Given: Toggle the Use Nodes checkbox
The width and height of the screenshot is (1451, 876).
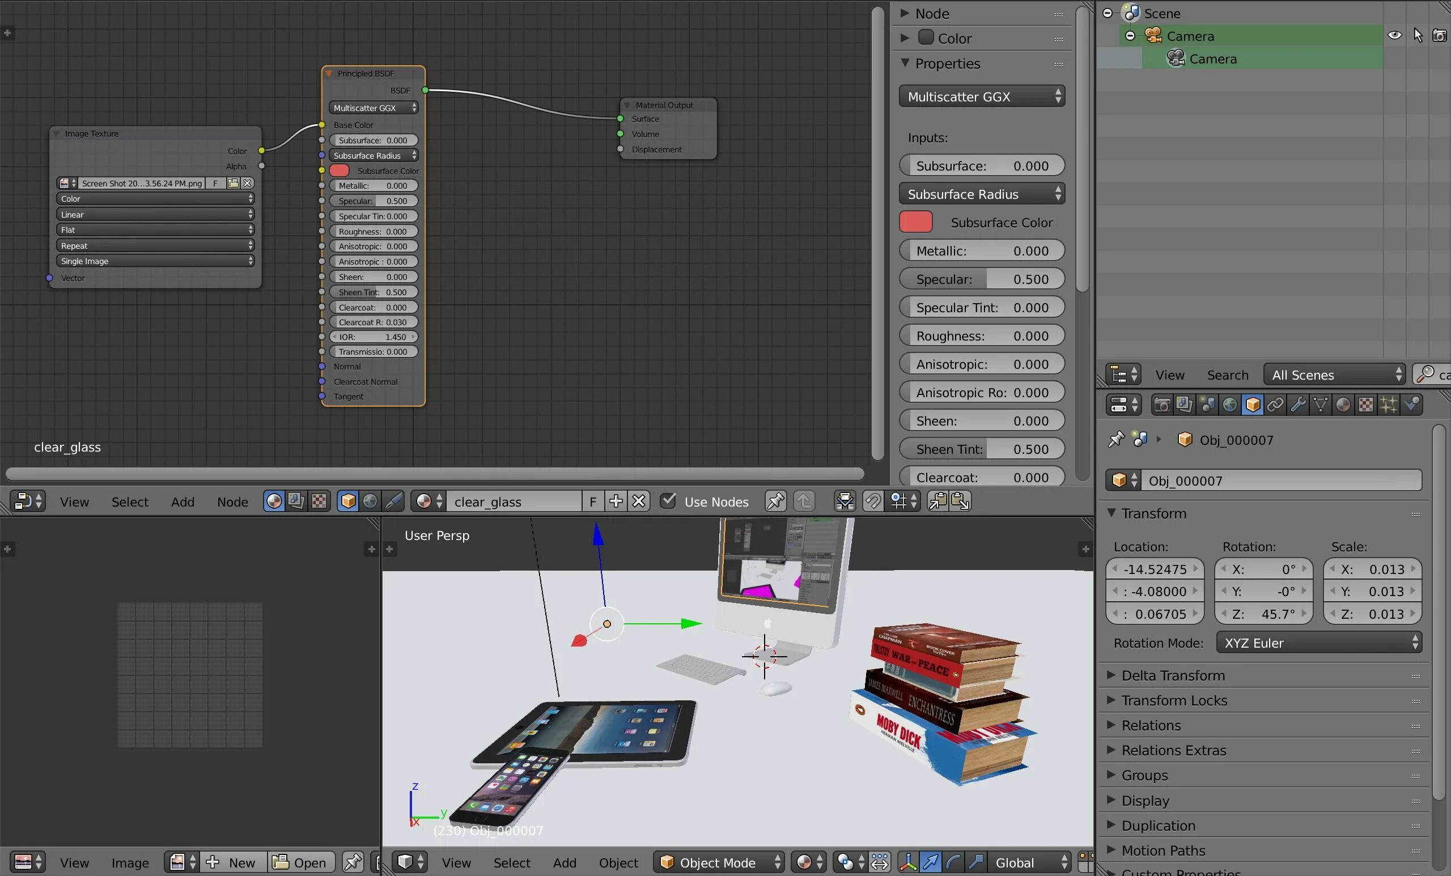Looking at the screenshot, I should [x=668, y=501].
